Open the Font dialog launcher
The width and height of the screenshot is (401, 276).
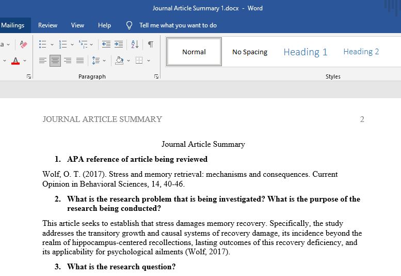(x=29, y=76)
